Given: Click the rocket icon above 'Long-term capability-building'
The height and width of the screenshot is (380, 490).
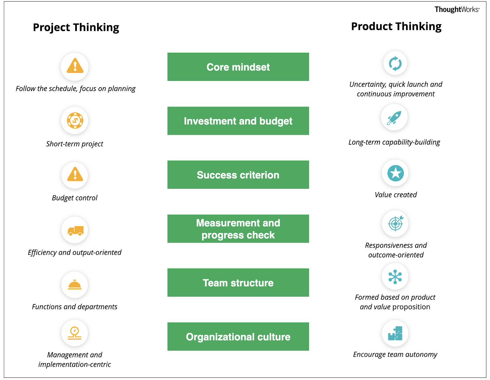Looking at the screenshot, I should [394, 118].
